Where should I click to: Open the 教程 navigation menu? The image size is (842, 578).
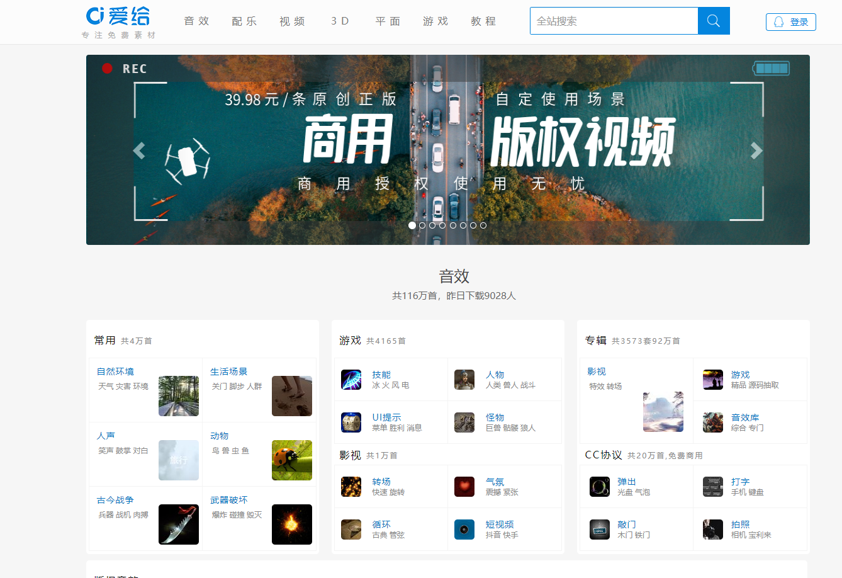[x=483, y=21]
